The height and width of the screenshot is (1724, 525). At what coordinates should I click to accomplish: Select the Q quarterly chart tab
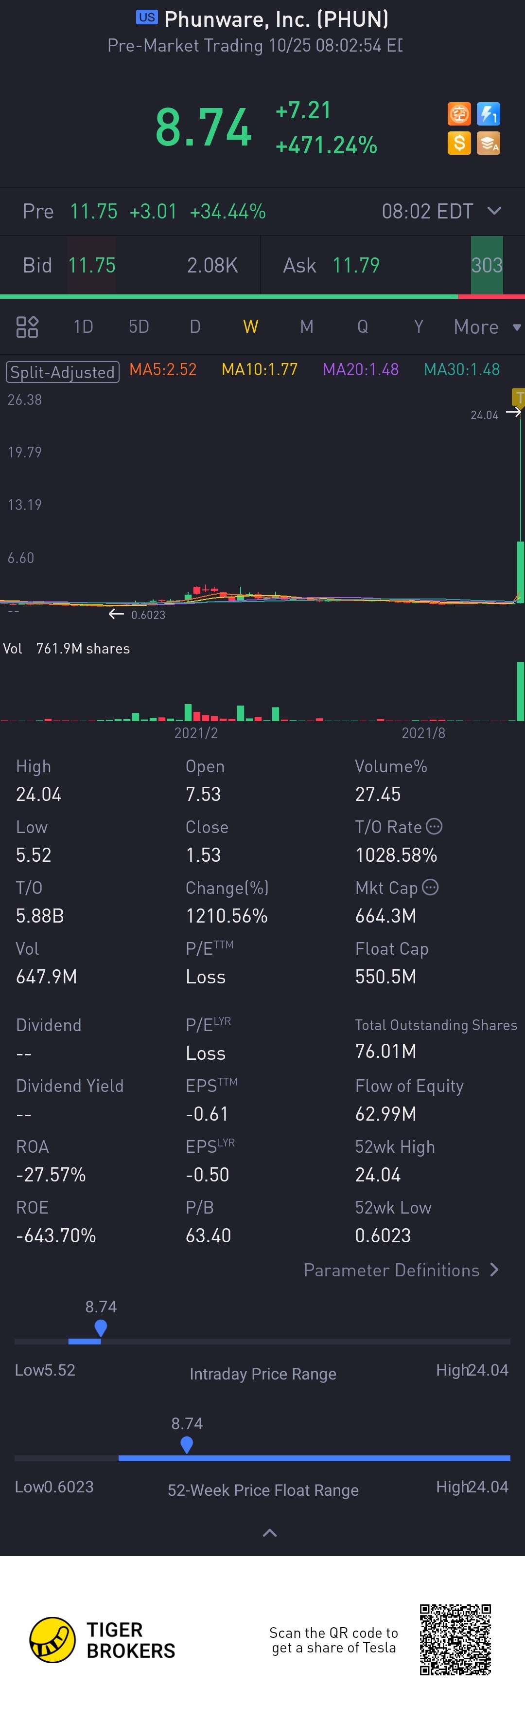[x=363, y=327]
